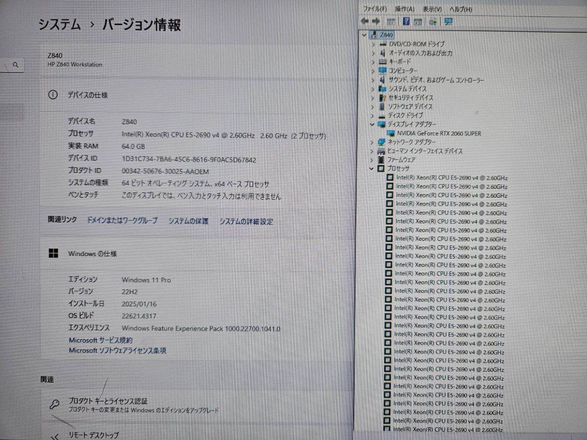Image resolution: width=587 pixels, height=440 pixels.
Task: Click product ID 00342-50676-30025-AAOEM
Action: point(165,171)
